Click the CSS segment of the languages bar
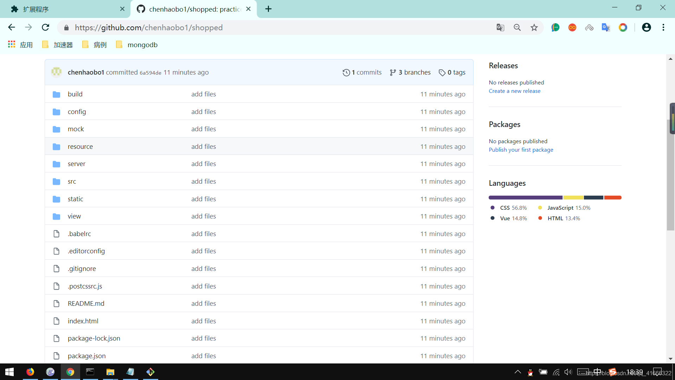The height and width of the screenshot is (380, 675). [x=526, y=197]
